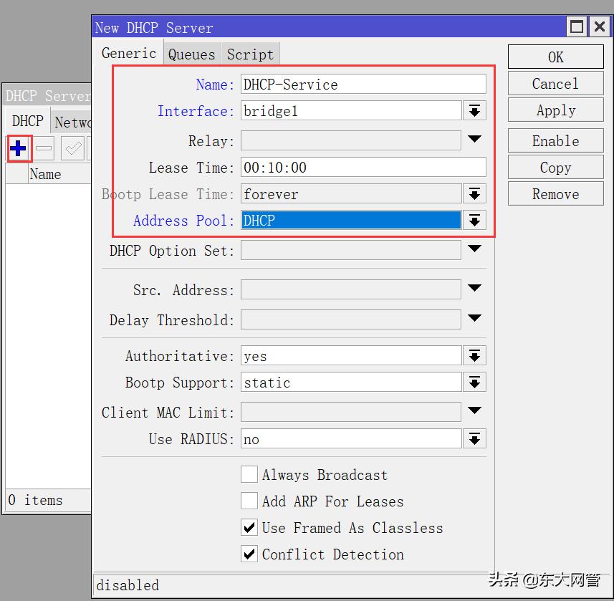Click the Lease Time input field
The height and width of the screenshot is (601, 614).
[363, 168]
